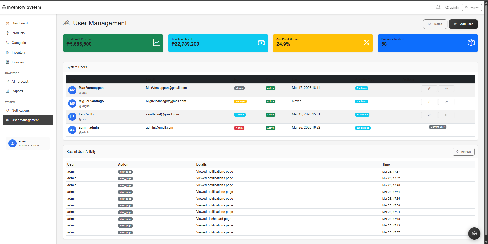Select Products in the sidebar
This screenshot has width=488, height=244.
[18, 33]
